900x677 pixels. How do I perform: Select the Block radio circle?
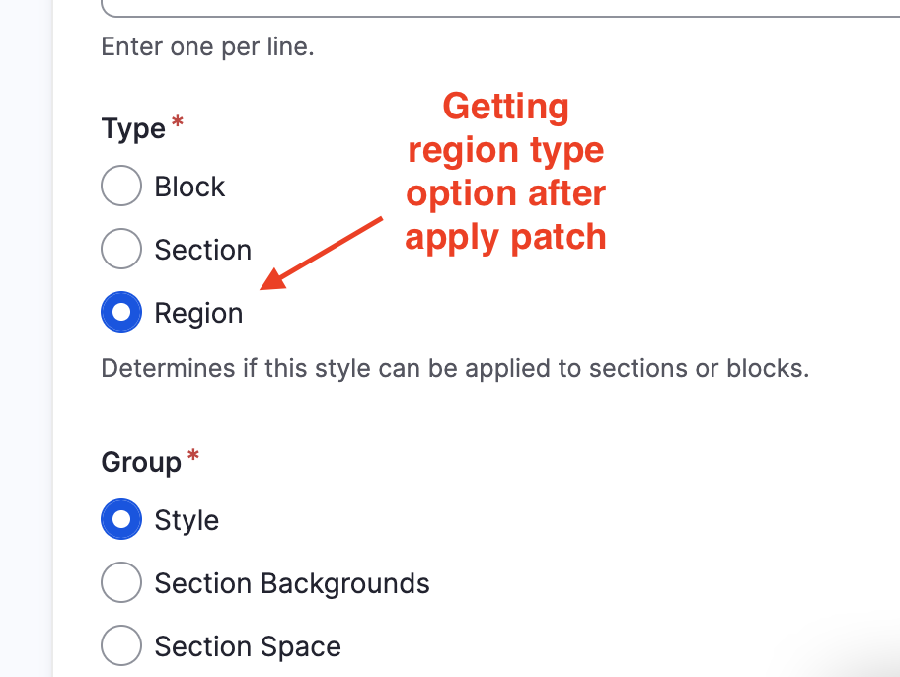pos(121,187)
